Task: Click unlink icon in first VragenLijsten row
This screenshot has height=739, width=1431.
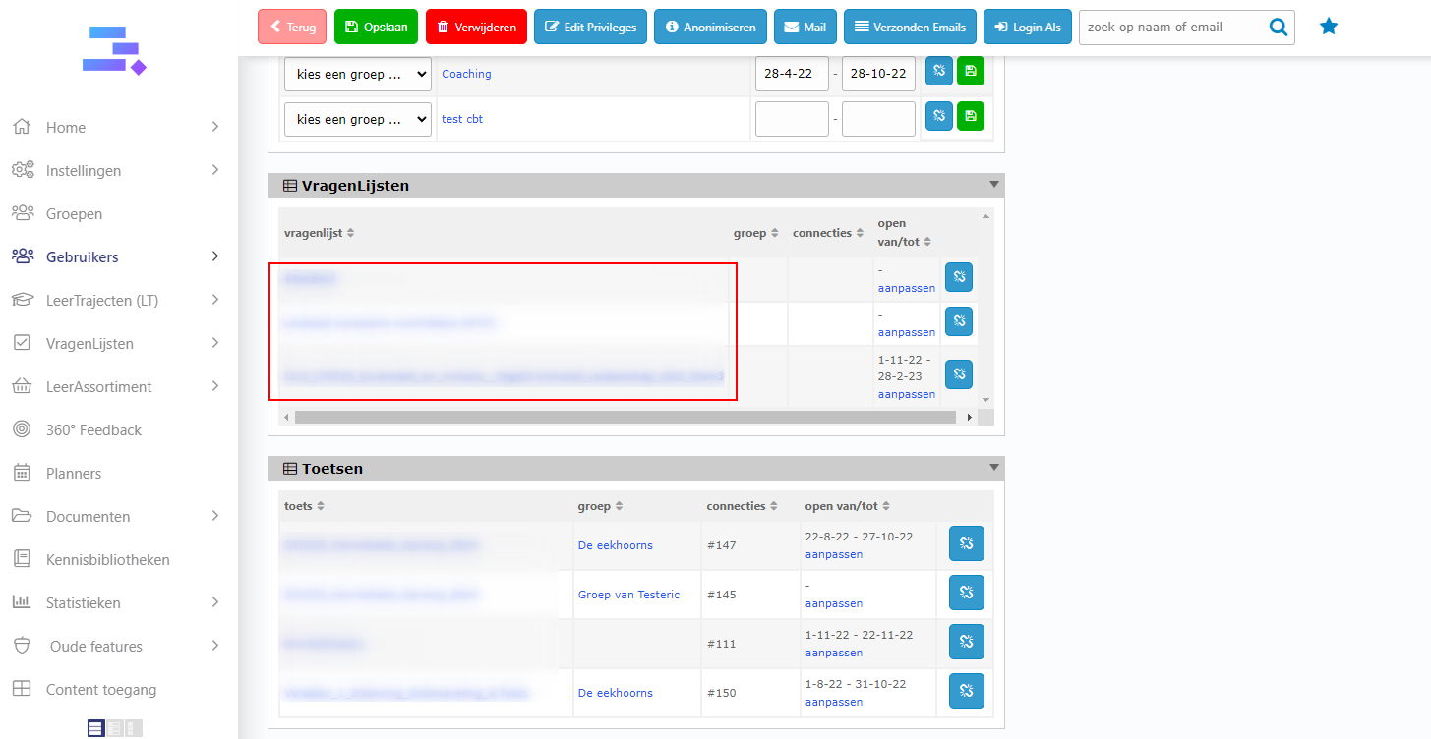Action: [958, 278]
